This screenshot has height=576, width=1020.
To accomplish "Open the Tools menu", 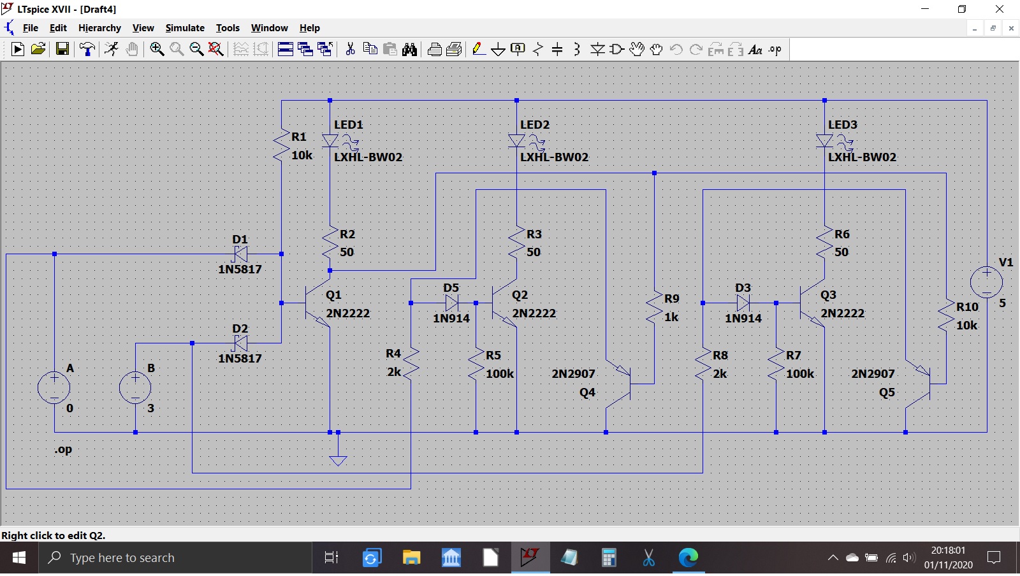I will [x=228, y=28].
